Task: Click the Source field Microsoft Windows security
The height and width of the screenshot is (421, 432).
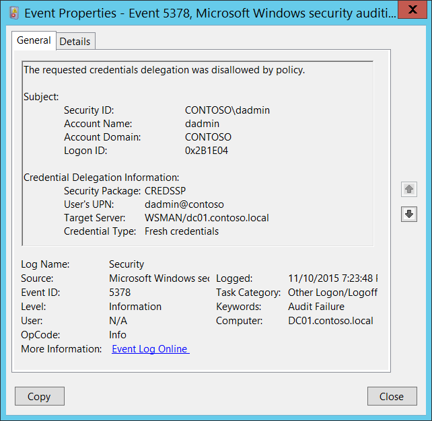Action: click(159, 278)
